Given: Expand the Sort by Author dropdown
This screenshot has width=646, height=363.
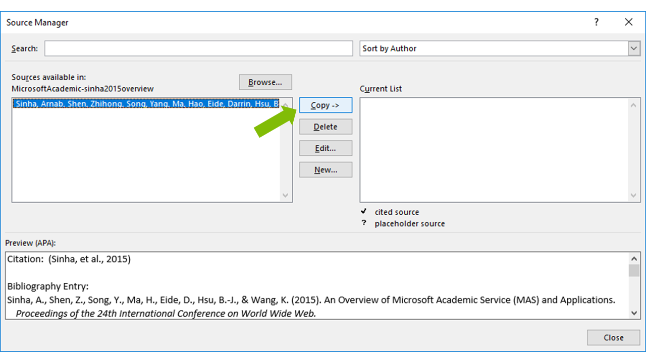Looking at the screenshot, I should tap(634, 48).
